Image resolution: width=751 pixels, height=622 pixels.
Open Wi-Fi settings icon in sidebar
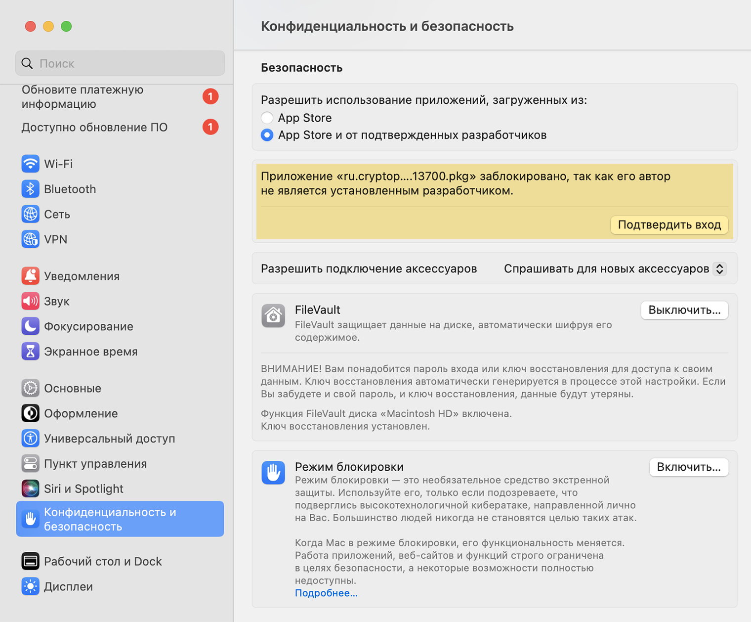click(30, 164)
